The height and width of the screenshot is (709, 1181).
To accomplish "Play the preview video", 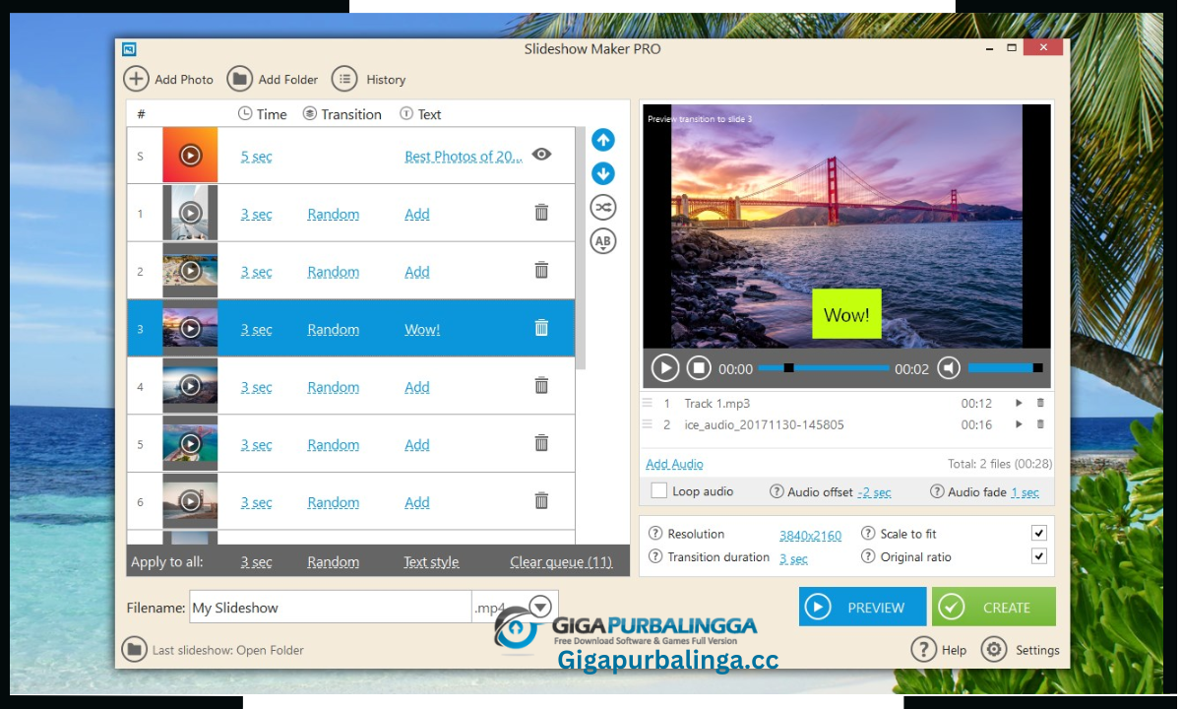I will point(665,368).
